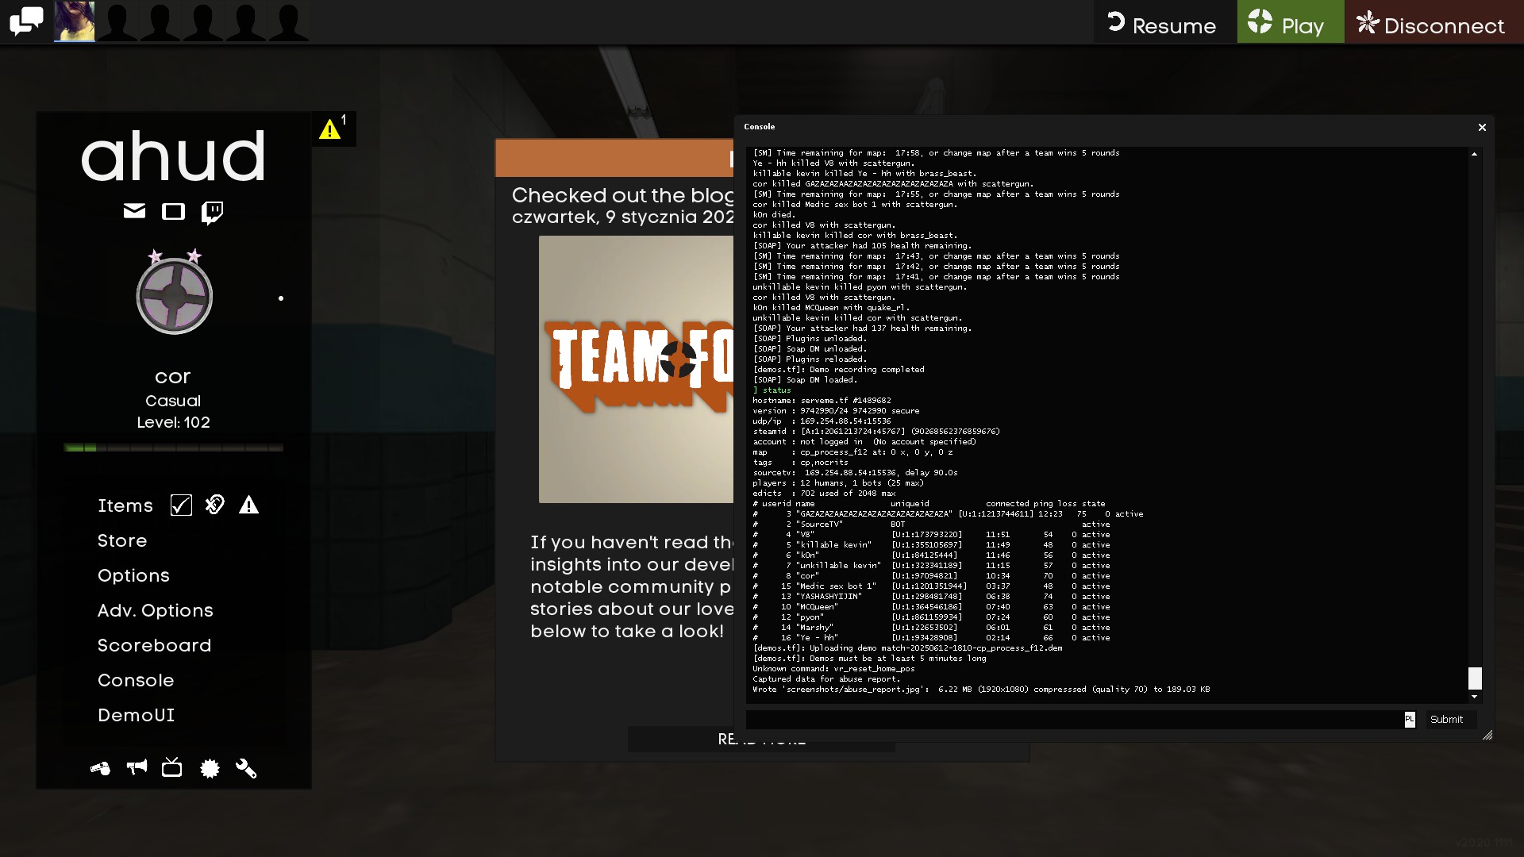Click the console scrollbar thumb
The width and height of the screenshot is (1524, 857).
1475,678
